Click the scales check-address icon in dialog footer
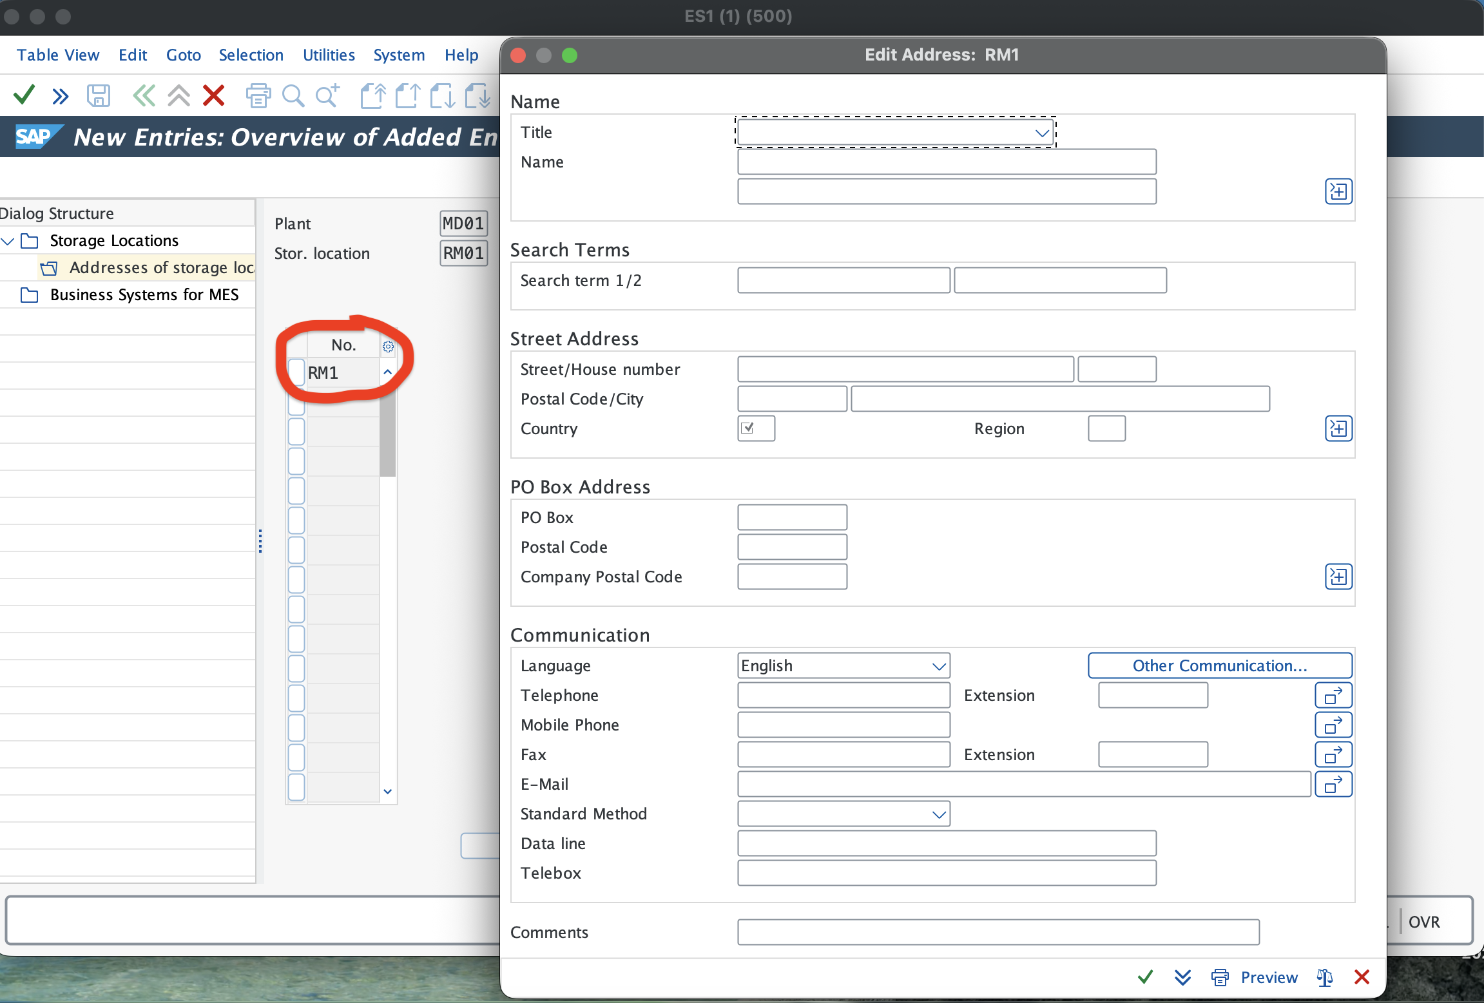This screenshot has width=1484, height=1003. tap(1325, 977)
